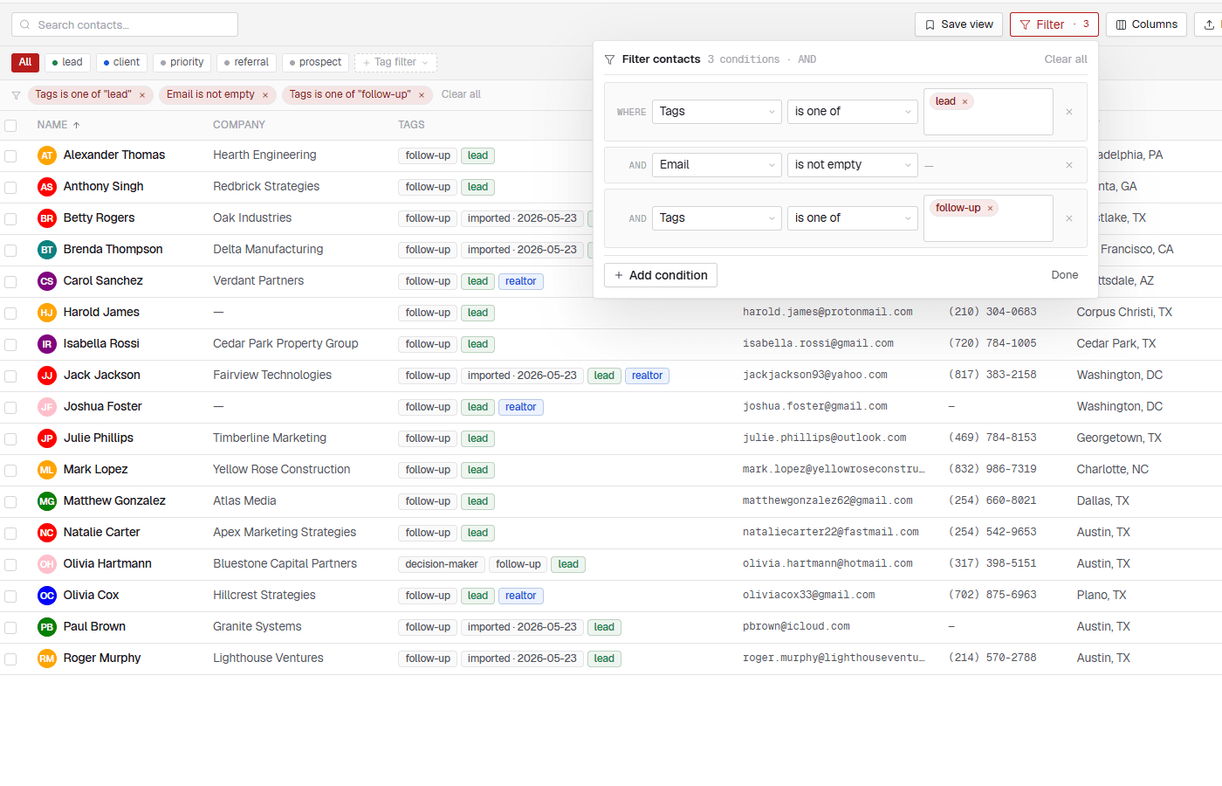
Task: Click the HJ avatar for Harold James
Action: (x=47, y=313)
